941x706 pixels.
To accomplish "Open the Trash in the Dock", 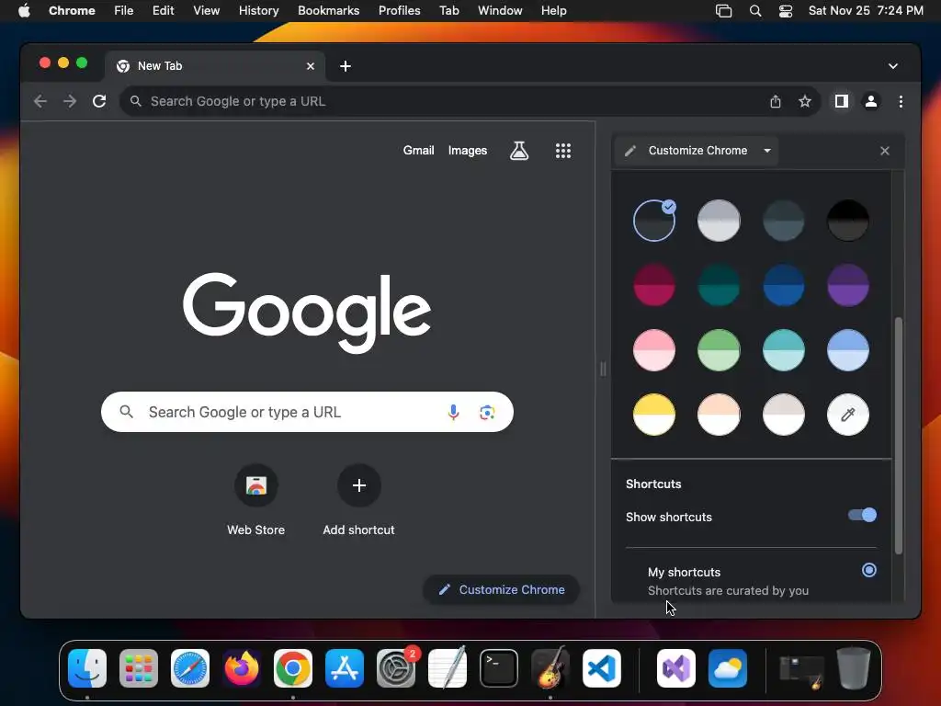I will 854,668.
